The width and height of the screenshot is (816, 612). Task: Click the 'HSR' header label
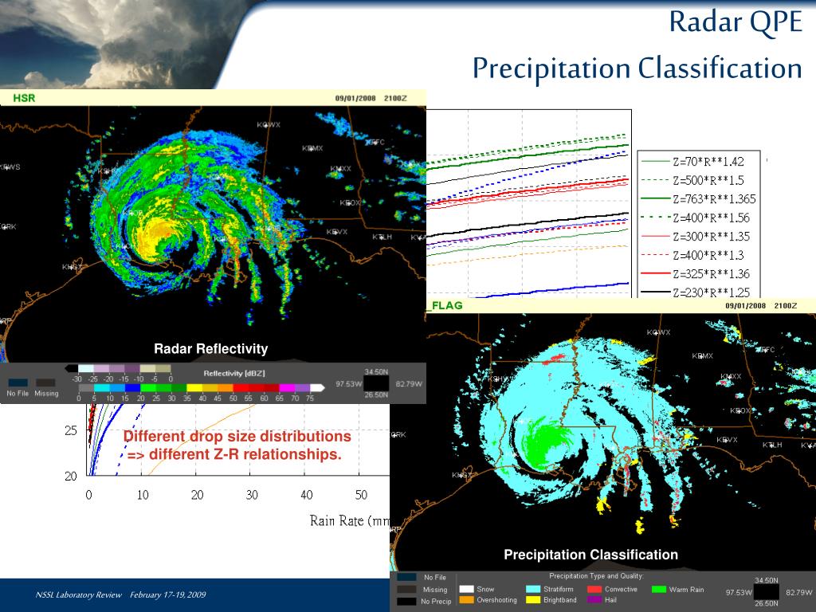(x=24, y=98)
